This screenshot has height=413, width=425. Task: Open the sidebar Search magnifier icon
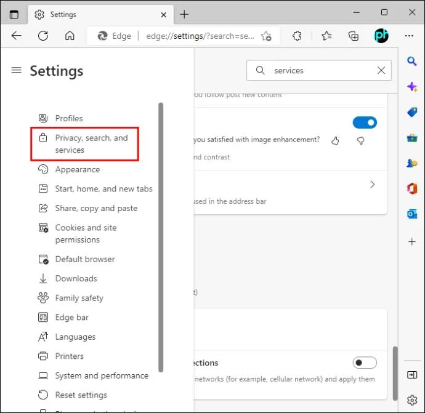[x=412, y=61]
